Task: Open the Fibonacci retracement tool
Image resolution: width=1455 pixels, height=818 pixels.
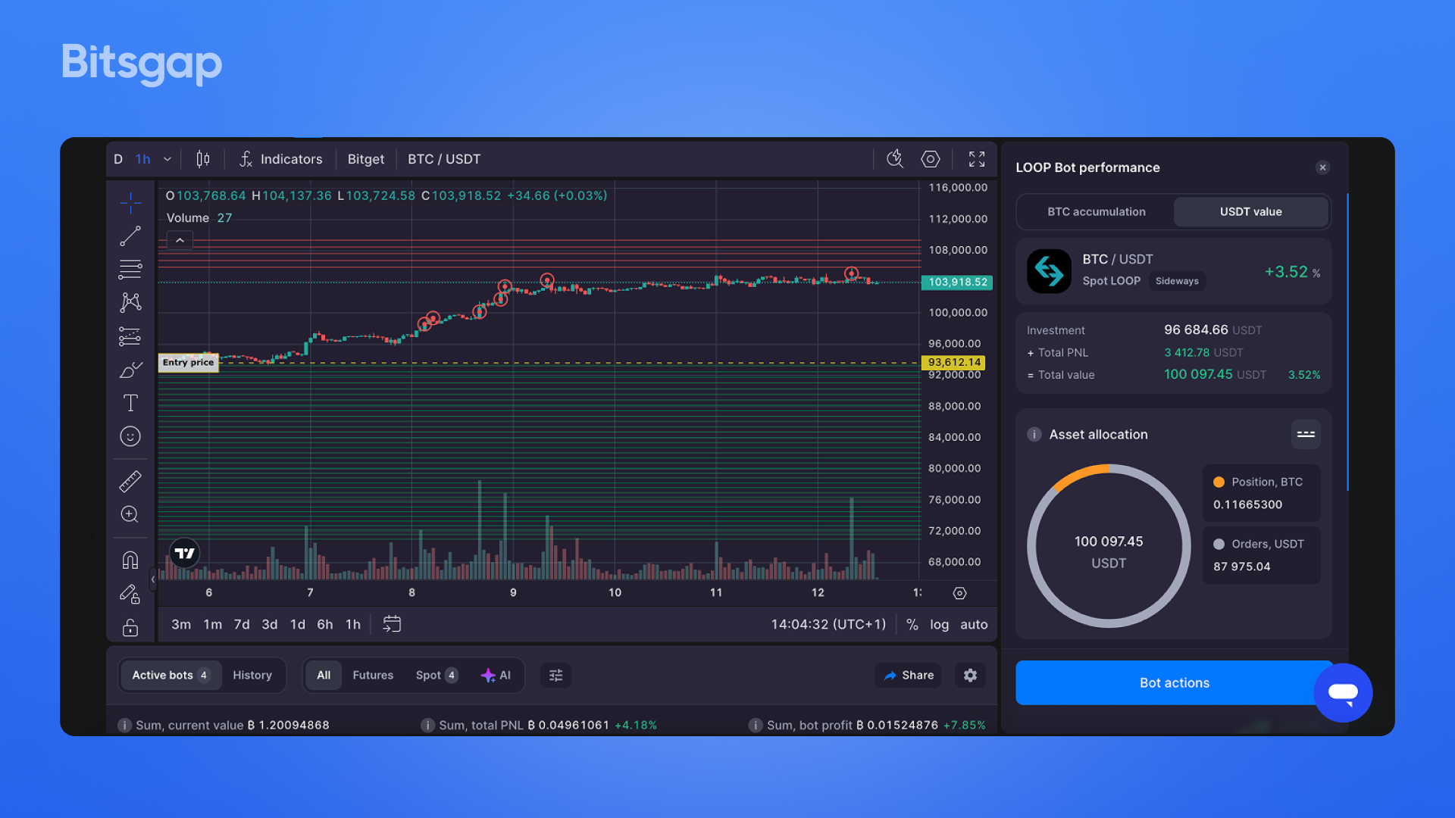Action: point(130,269)
